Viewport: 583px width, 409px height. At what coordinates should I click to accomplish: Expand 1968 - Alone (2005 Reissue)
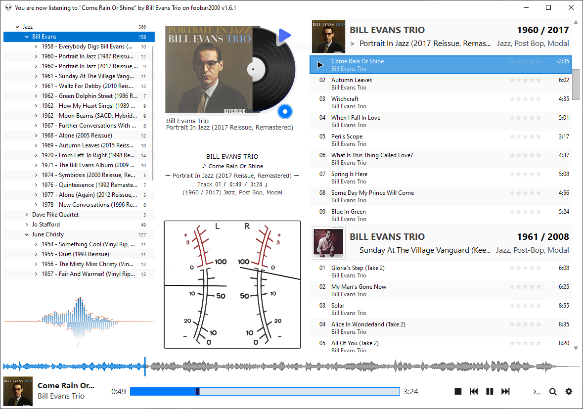click(36, 136)
